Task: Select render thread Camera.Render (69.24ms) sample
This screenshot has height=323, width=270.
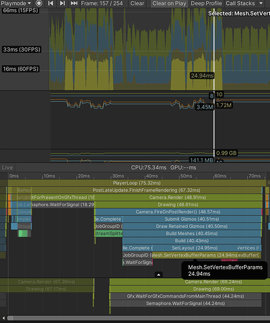Action: (190, 282)
